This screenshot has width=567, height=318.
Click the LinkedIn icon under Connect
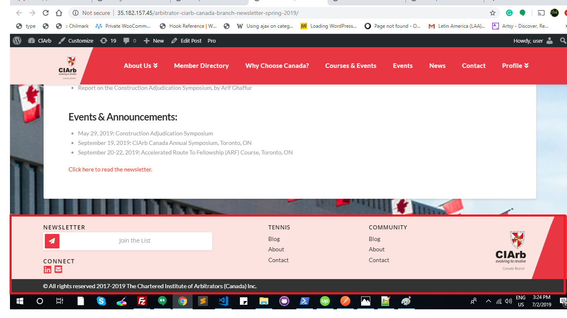[47, 270]
